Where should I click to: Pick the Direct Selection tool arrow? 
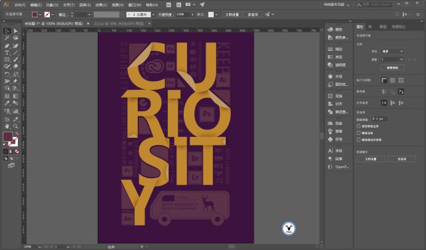point(15,31)
